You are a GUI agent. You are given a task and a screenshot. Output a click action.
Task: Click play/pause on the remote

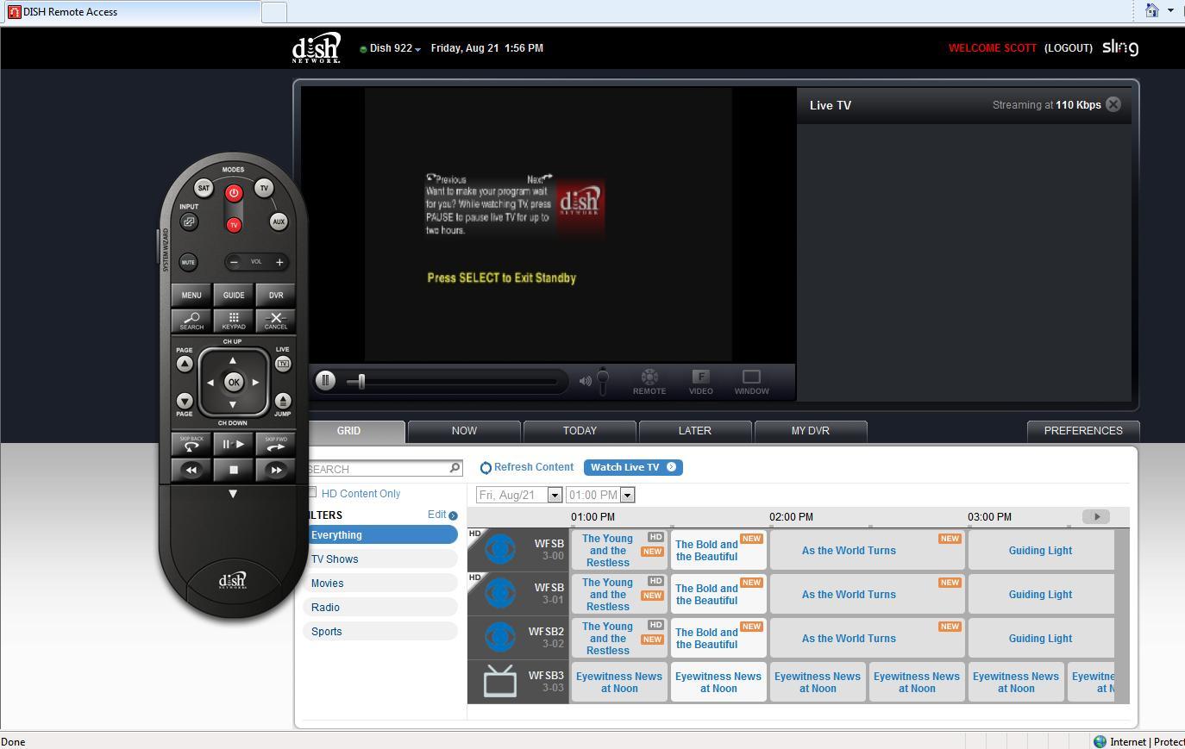[234, 444]
